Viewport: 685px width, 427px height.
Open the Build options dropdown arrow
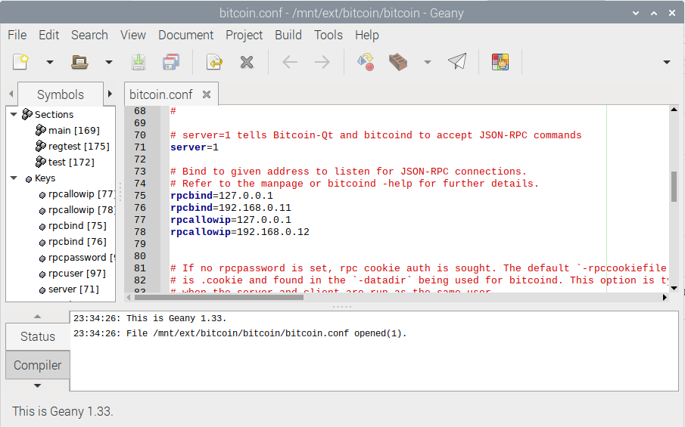[x=428, y=63]
